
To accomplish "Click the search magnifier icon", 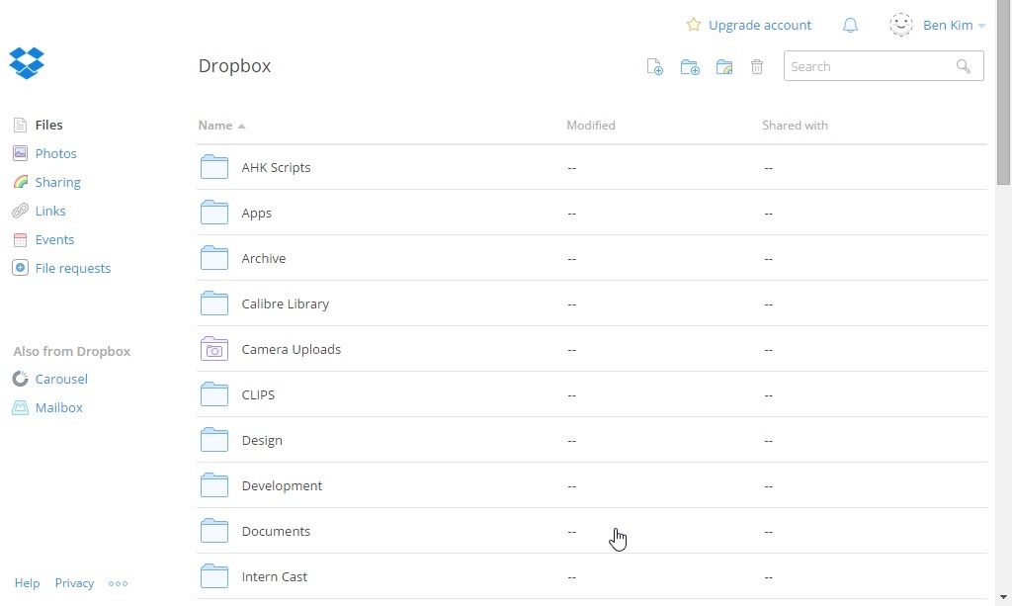I will click(964, 67).
